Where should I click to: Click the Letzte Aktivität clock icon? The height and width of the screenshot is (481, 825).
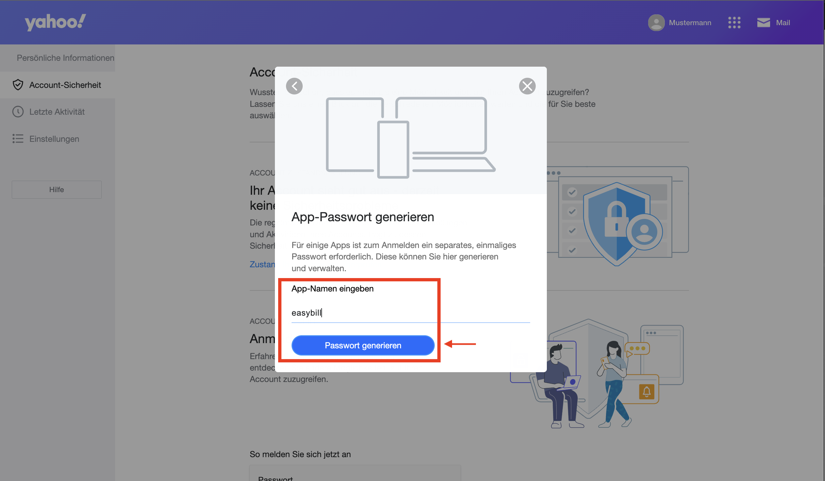click(x=18, y=111)
